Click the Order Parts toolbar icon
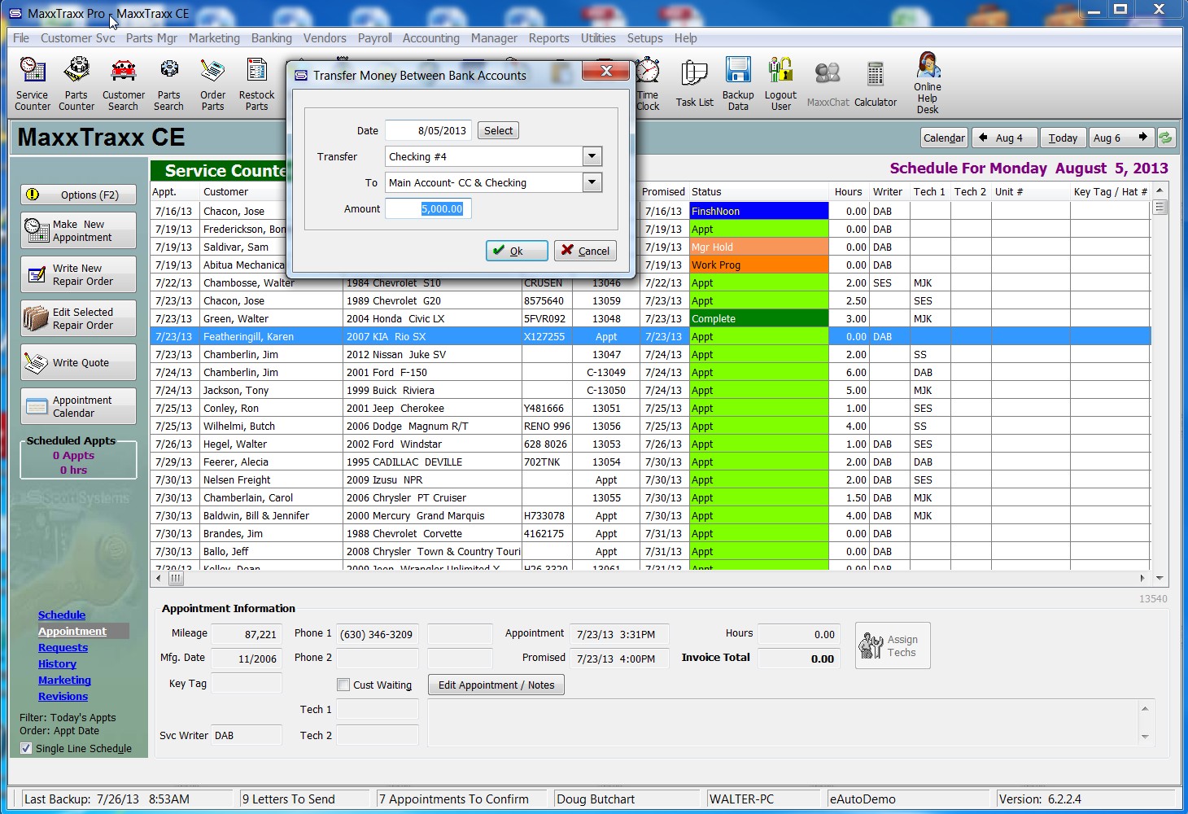The height and width of the screenshot is (814, 1188). coord(212,84)
